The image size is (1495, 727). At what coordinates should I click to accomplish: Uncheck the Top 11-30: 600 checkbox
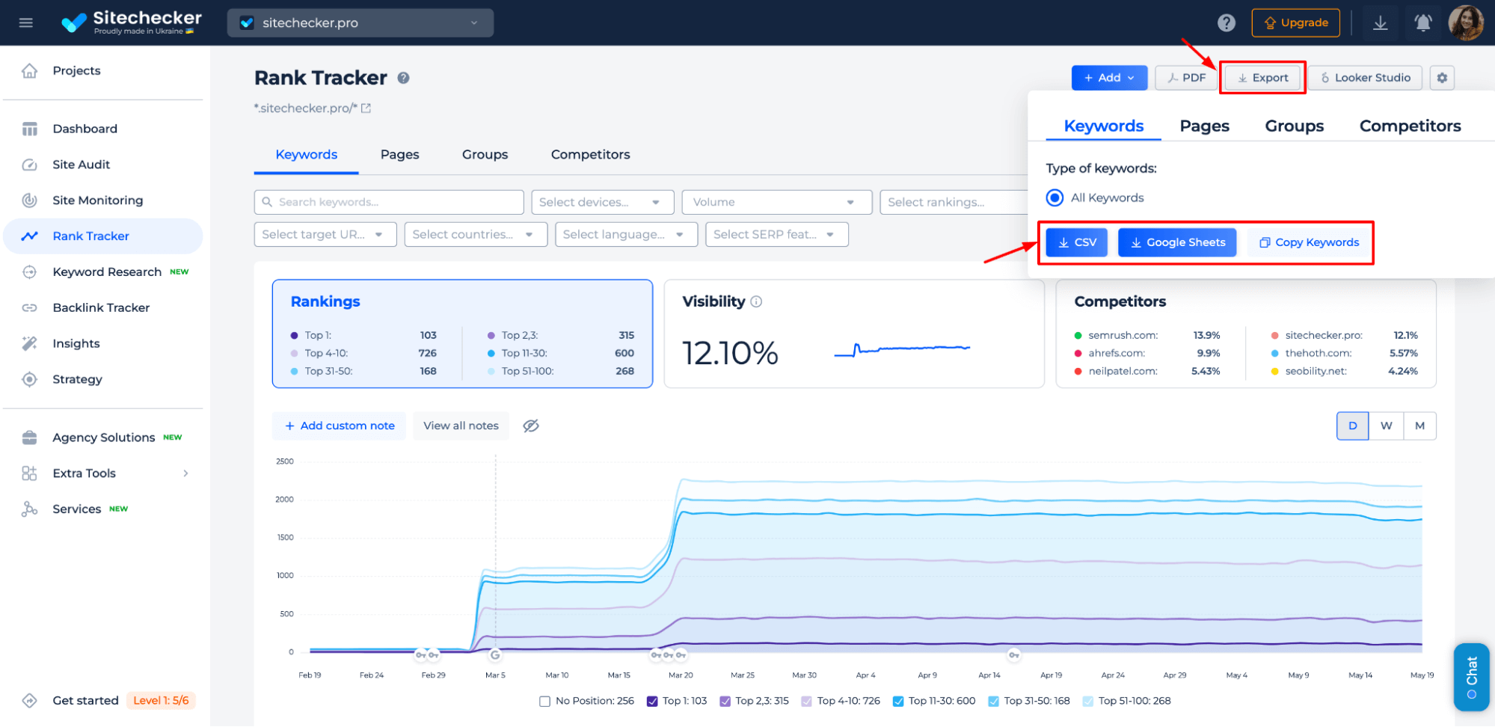pyautogui.click(x=898, y=702)
